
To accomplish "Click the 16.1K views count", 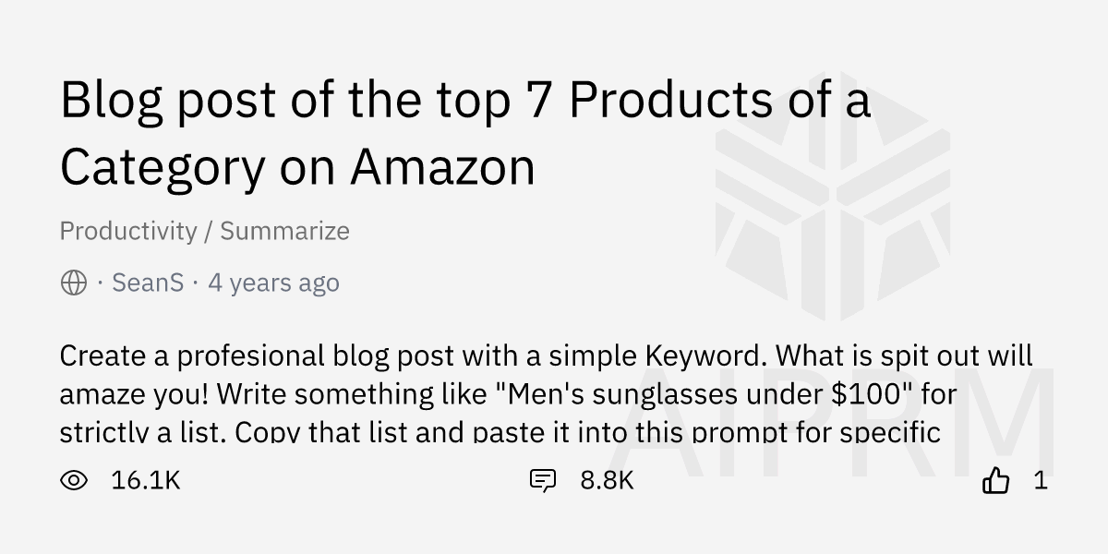I will [146, 480].
